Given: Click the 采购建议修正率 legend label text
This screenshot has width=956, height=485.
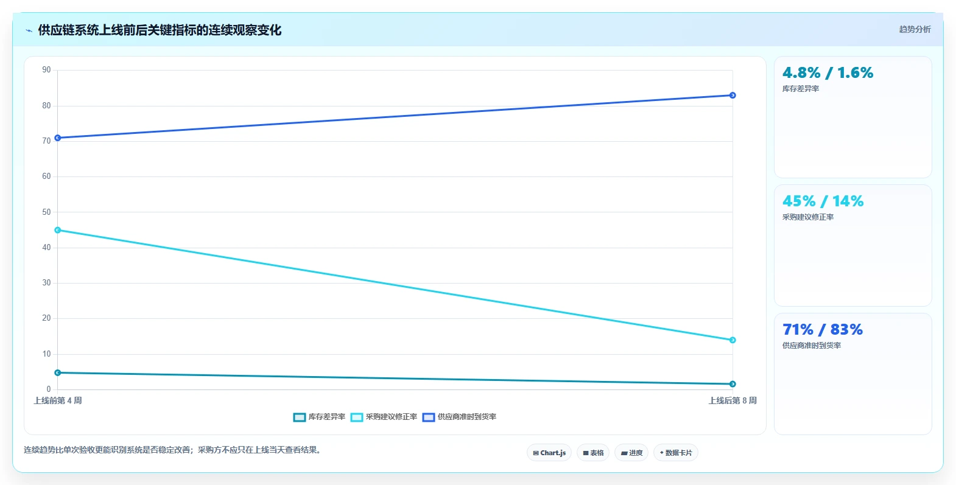Looking at the screenshot, I should click(392, 417).
